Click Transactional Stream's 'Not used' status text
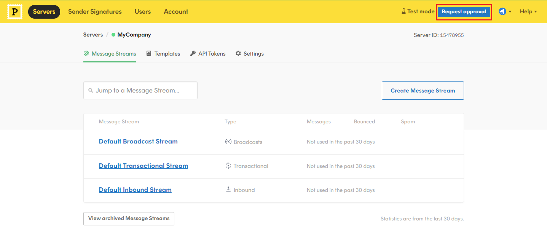 [x=341, y=166]
